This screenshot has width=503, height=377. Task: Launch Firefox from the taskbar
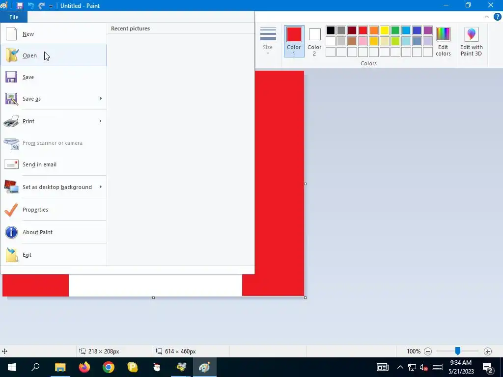click(84, 367)
